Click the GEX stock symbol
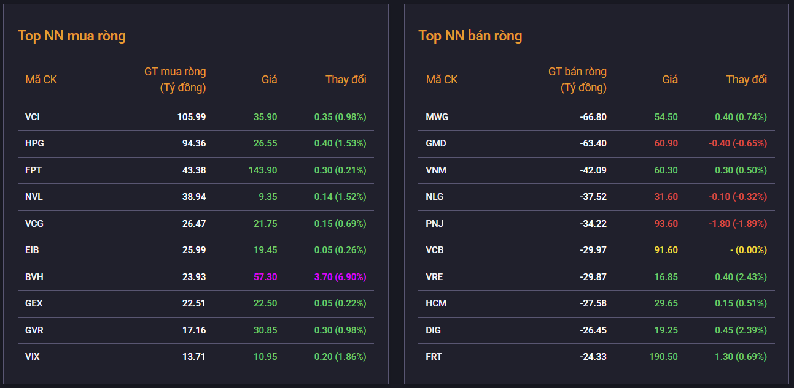Viewport: 794px width, 388px height. pyautogui.click(x=34, y=303)
